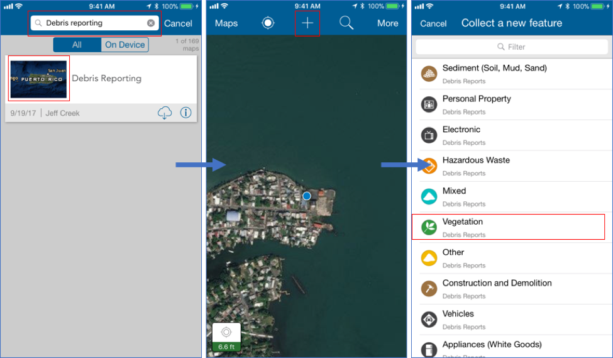Viewport: 613px width, 358px height.
Task: Show info for Debris Reporting map
Action: [x=185, y=113]
